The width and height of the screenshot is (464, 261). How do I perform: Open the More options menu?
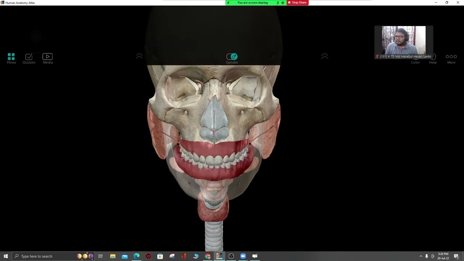coord(451,59)
